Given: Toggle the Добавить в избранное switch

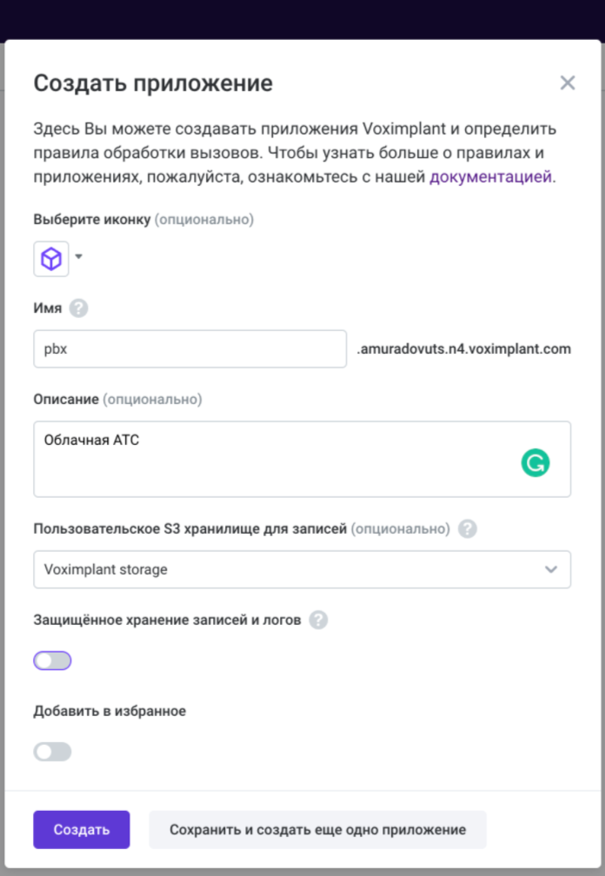Looking at the screenshot, I should pos(52,752).
